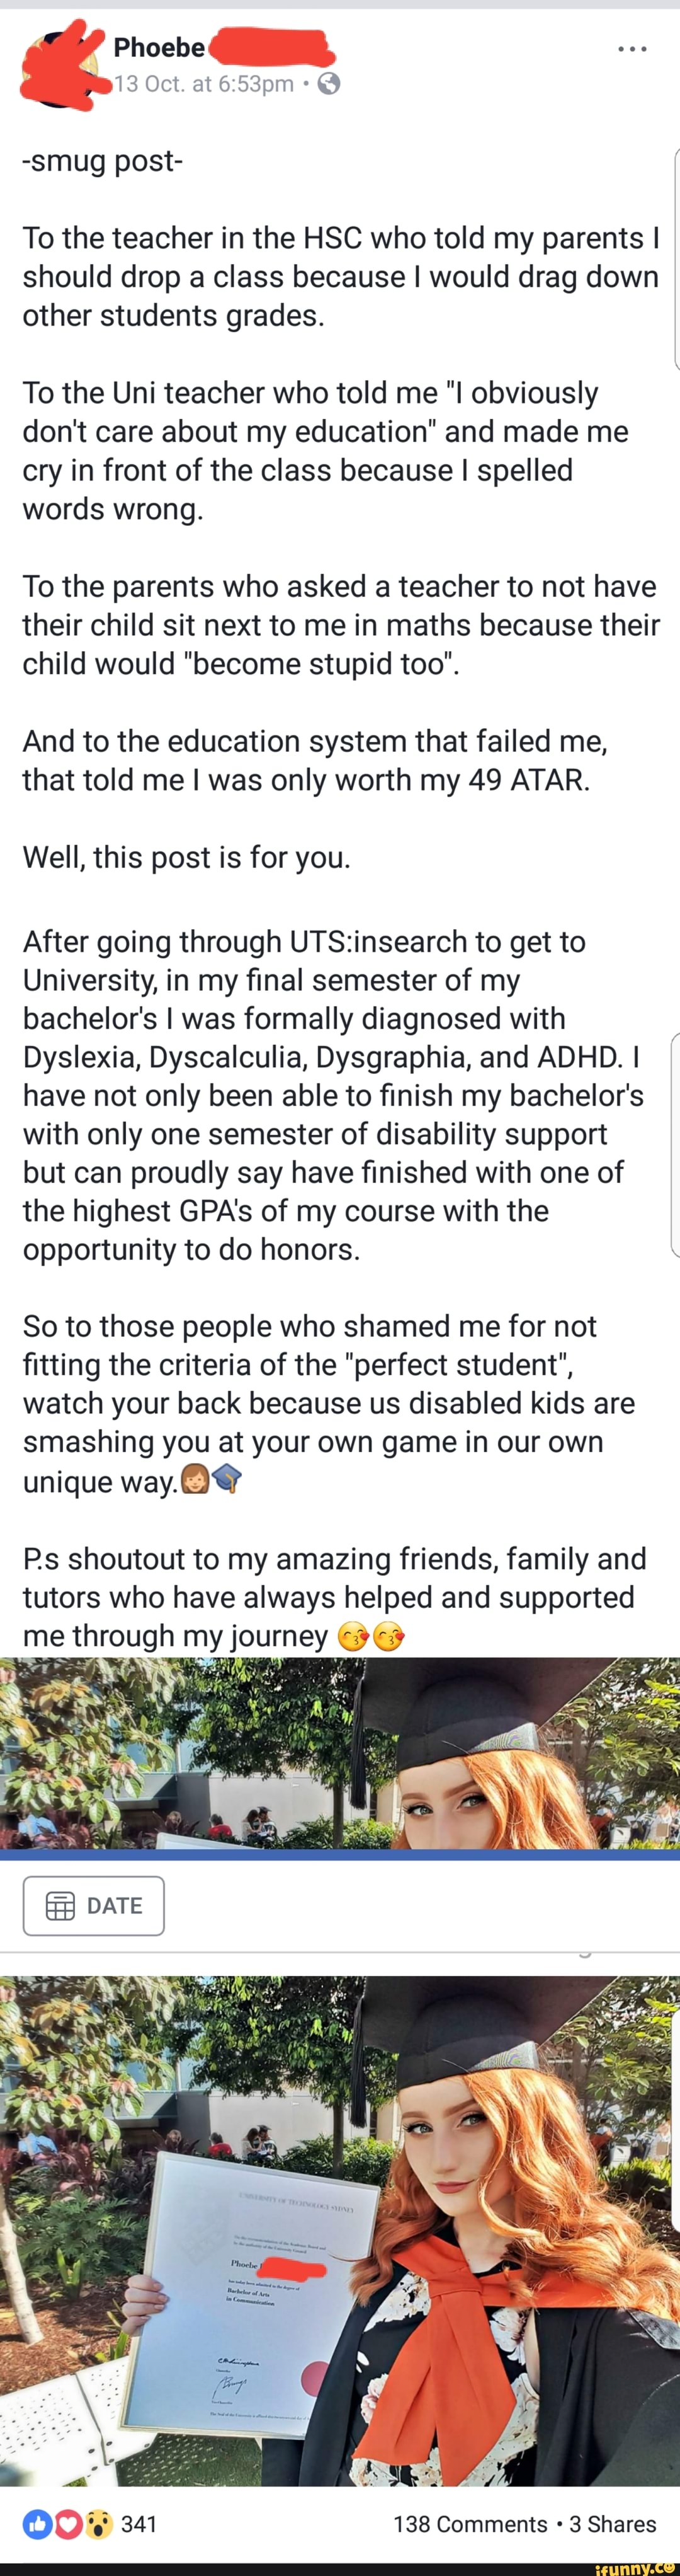680x2576 pixels.
Task: Open Phoebe's profile from the name
Action: pos(160,47)
